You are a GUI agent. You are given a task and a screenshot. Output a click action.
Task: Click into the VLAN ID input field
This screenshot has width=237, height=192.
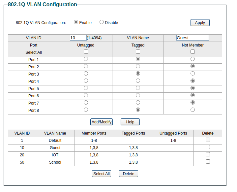click(78, 38)
